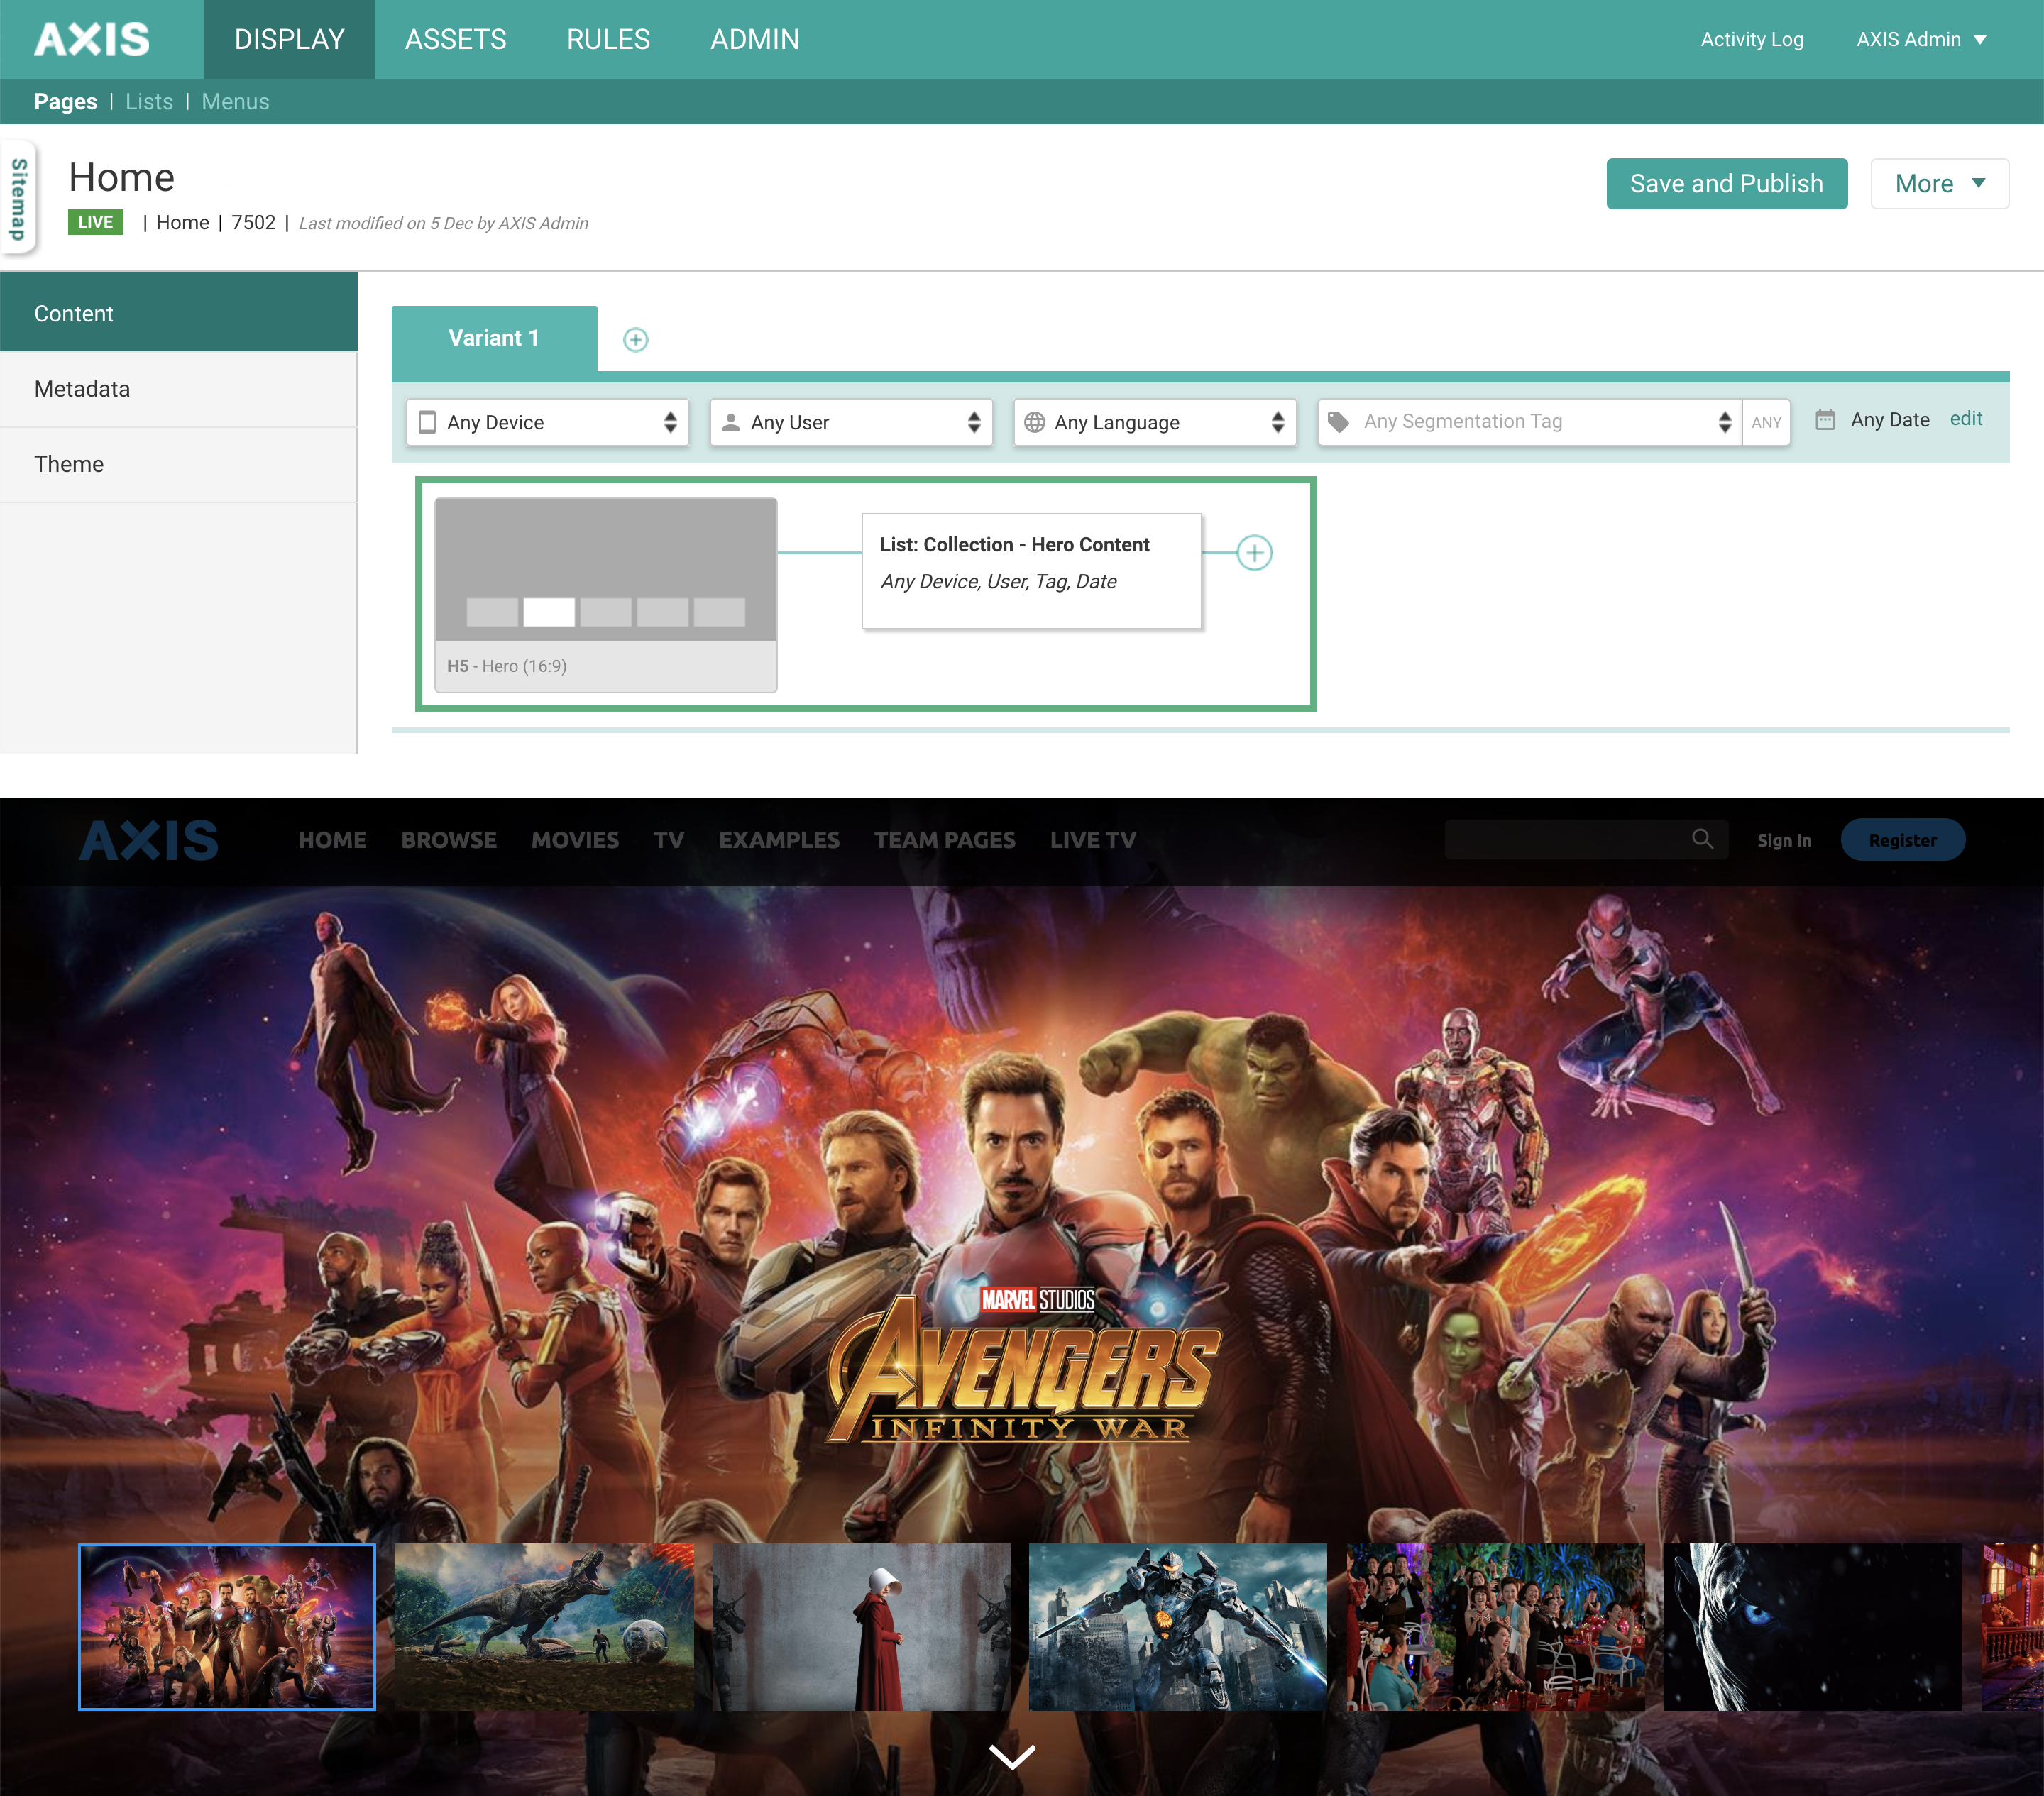Open the ASSETS menu

point(455,39)
